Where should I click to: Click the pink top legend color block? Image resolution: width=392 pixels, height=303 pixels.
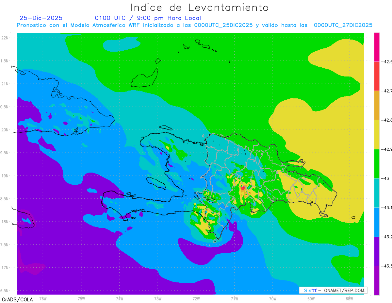pyautogui.click(x=377, y=47)
